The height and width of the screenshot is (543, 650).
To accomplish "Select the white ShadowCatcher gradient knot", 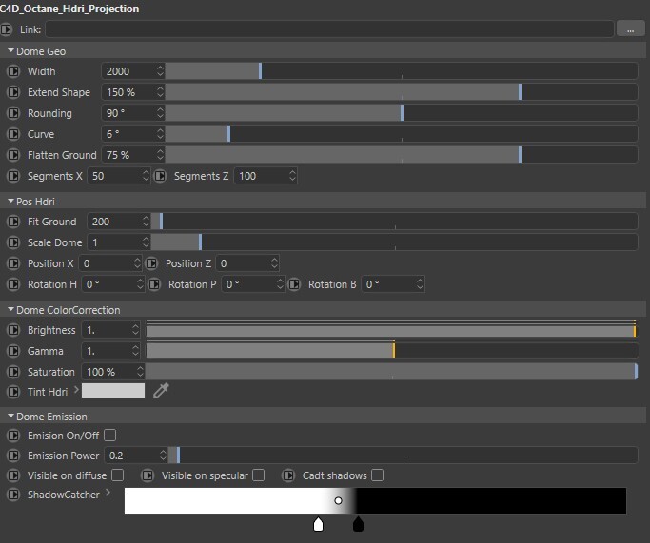I will (x=318, y=524).
